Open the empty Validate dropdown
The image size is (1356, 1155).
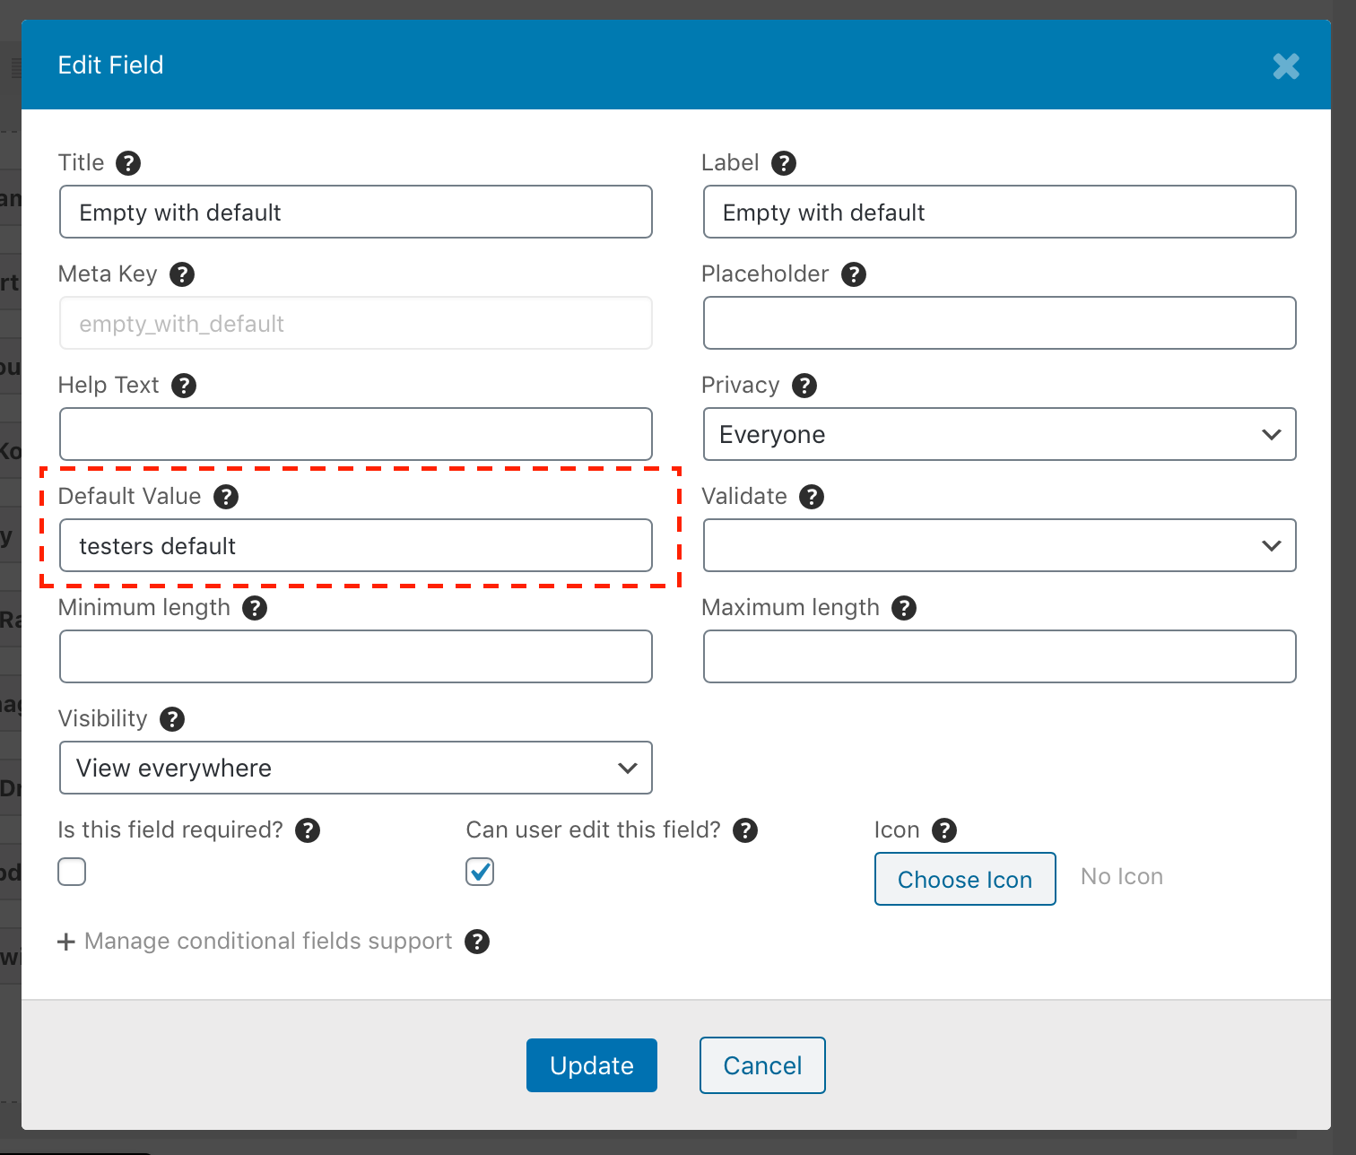tap(1000, 545)
